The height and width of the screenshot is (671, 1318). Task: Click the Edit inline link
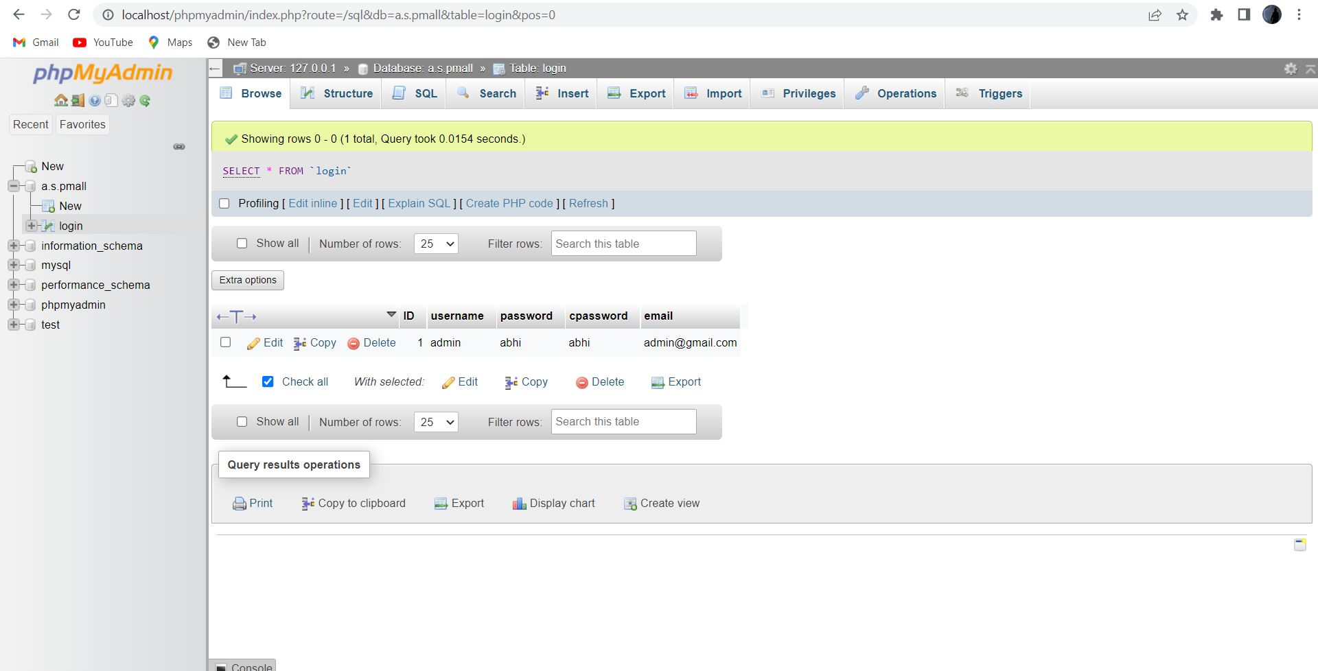[x=313, y=204]
